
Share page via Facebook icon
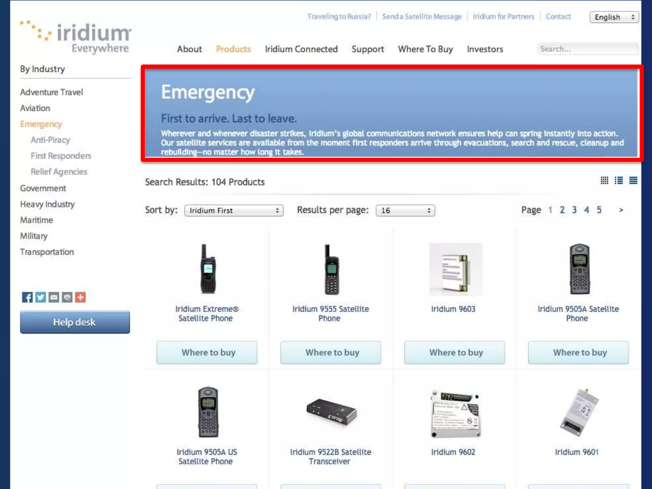(27, 297)
